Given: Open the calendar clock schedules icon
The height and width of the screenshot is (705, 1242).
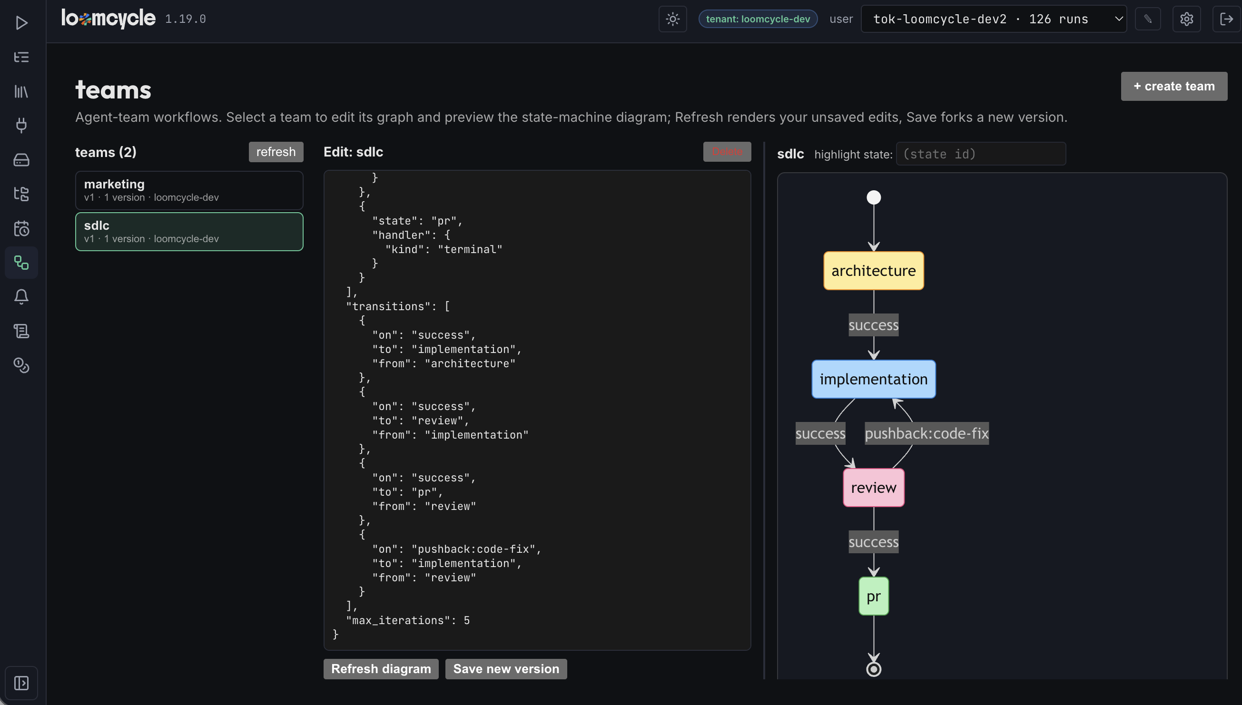Looking at the screenshot, I should 21,228.
